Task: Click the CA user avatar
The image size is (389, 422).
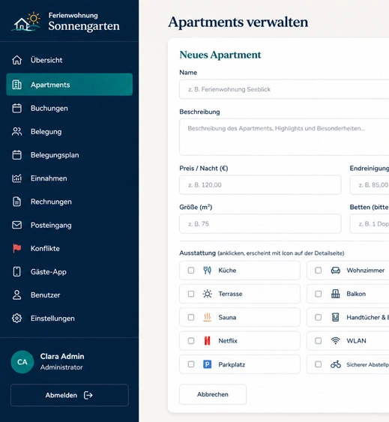Action: coord(22,362)
